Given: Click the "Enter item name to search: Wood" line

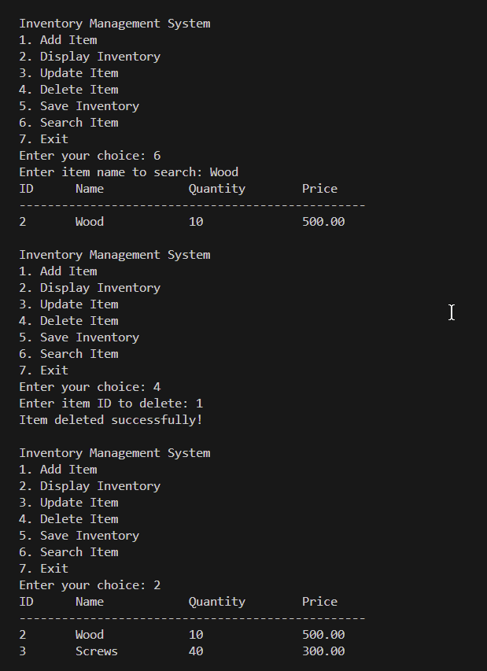Looking at the screenshot, I should [x=128, y=172].
